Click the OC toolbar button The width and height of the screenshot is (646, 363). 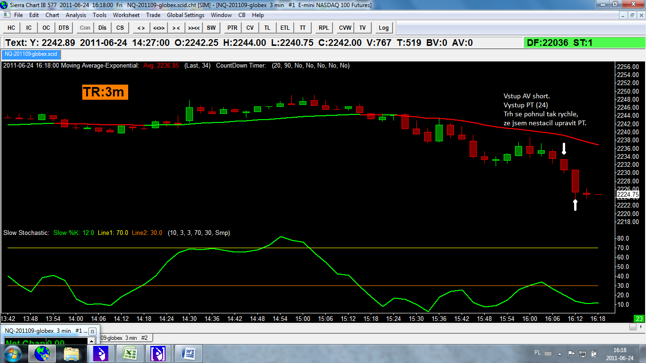(x=46, y=28)
